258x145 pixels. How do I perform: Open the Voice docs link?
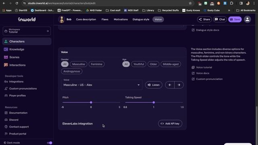201,73
